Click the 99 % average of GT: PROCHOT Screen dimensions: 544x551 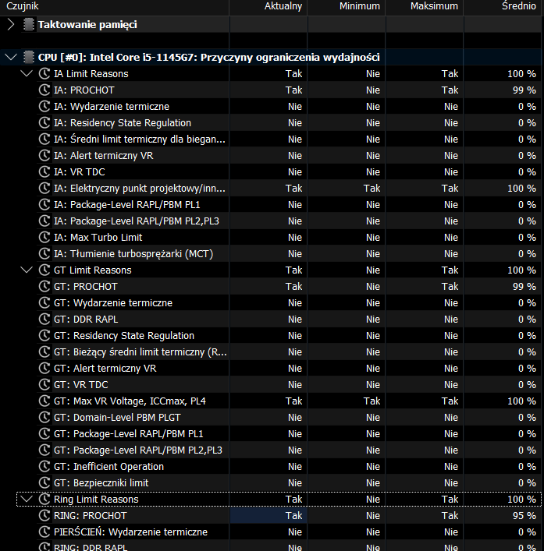pyautogui.click(x=524, y=286)
